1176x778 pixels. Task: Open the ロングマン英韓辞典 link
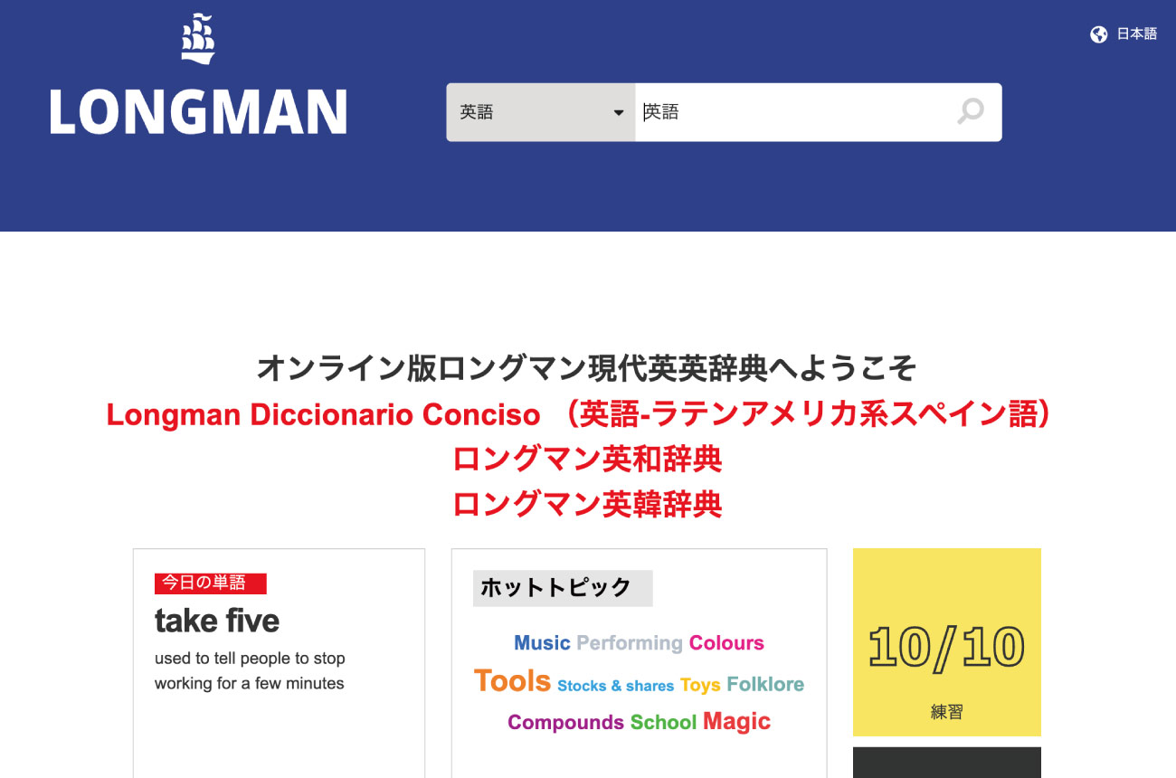click(588, 504)
